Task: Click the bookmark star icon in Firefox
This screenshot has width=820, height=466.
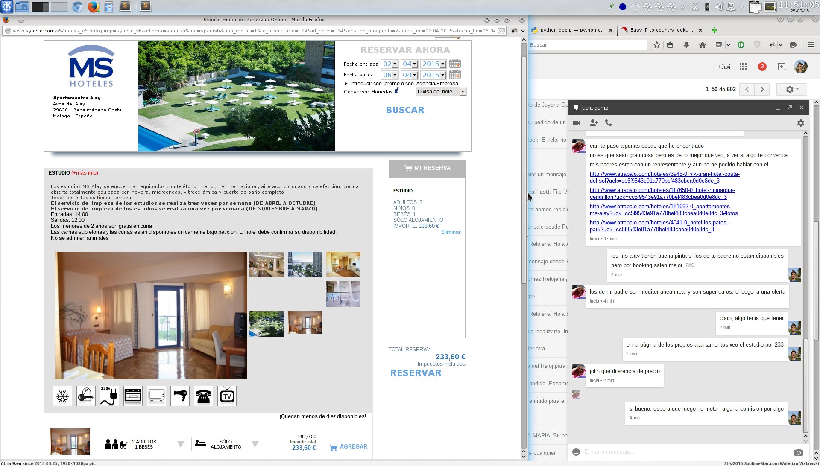Action: click(657, 45)
